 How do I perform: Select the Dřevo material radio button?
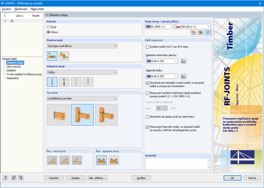pos(48,32)
